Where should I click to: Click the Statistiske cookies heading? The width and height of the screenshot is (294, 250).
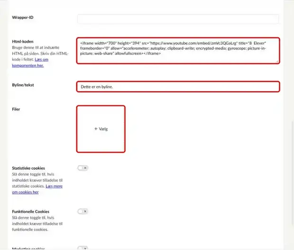click(x=28, y=168)
